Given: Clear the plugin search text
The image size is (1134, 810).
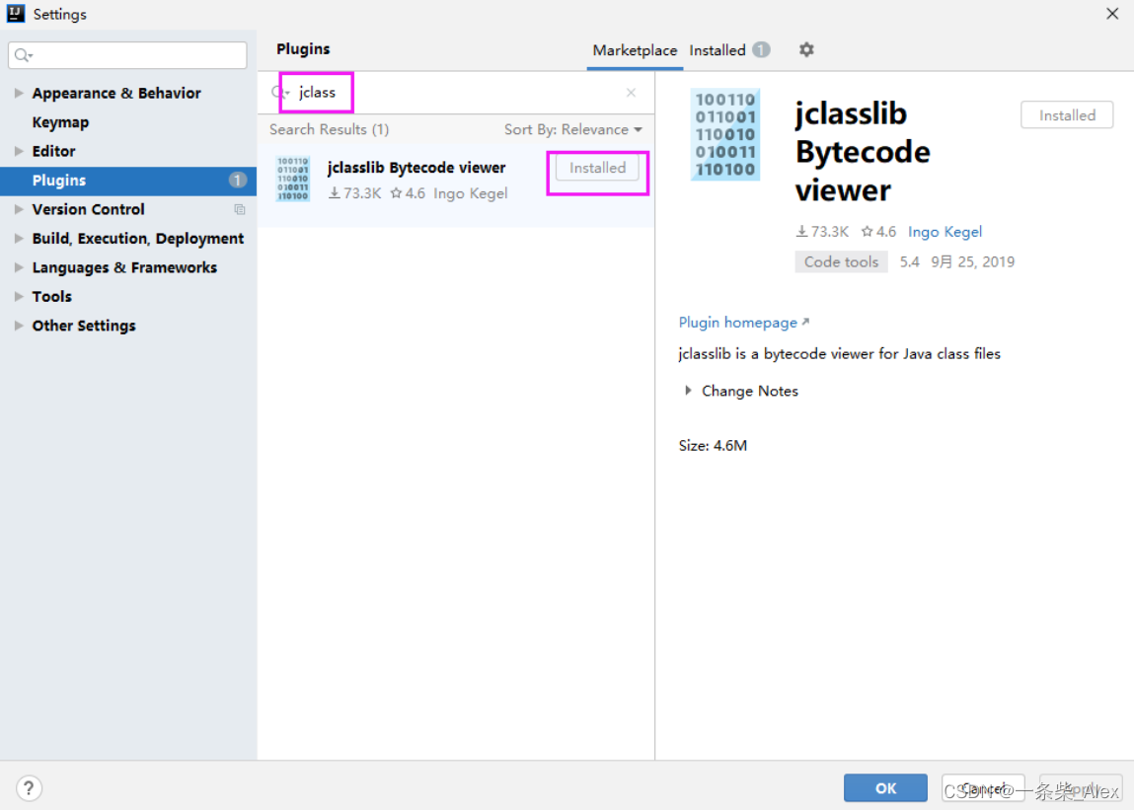Looking at the screenshot, I should (x=631, y=93).
